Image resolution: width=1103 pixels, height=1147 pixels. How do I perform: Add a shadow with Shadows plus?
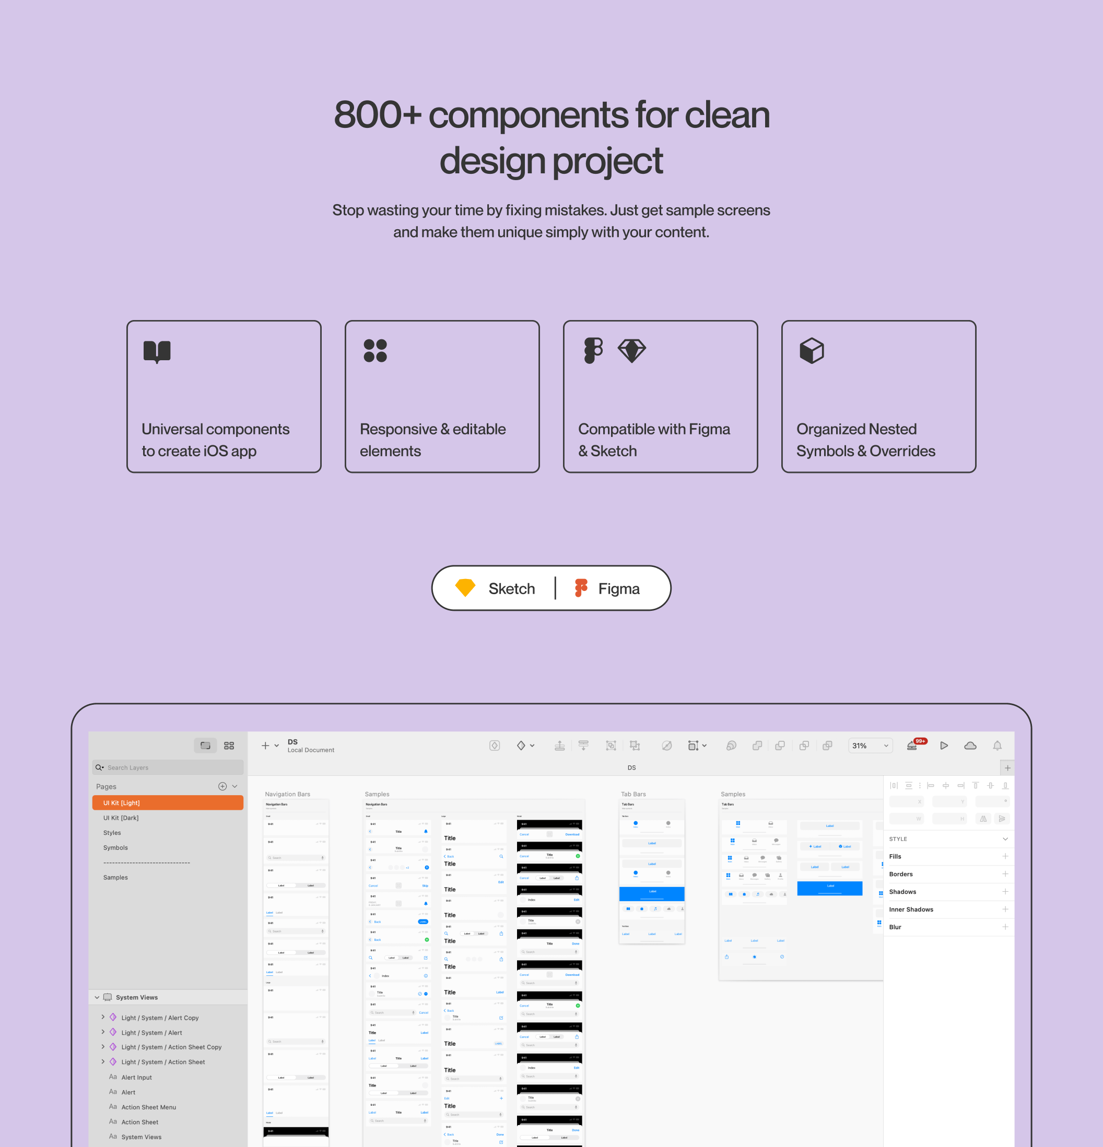coord(1005,891)
